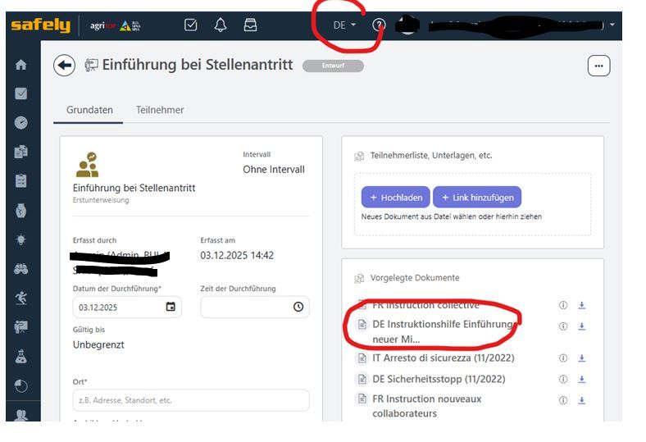Go back with the arrow button

(64, 66)
